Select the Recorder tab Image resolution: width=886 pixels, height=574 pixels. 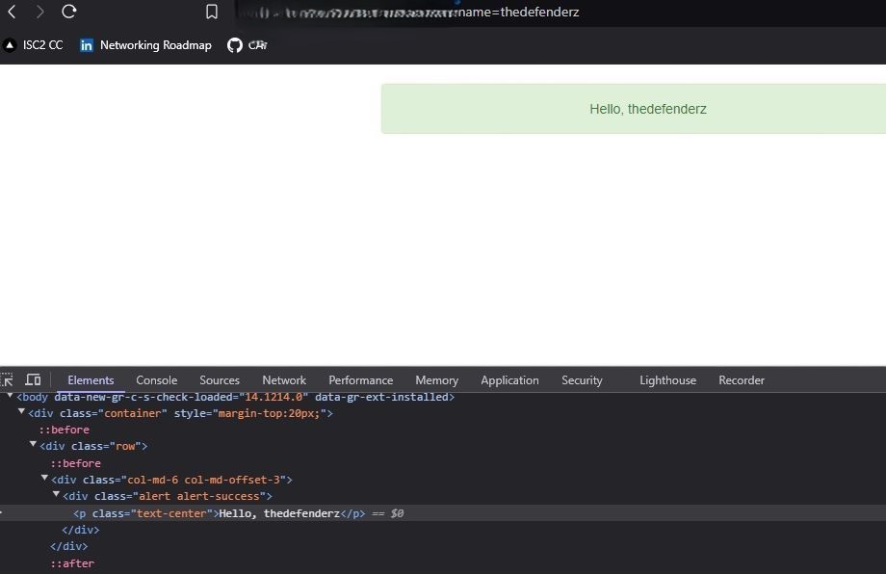742,380
